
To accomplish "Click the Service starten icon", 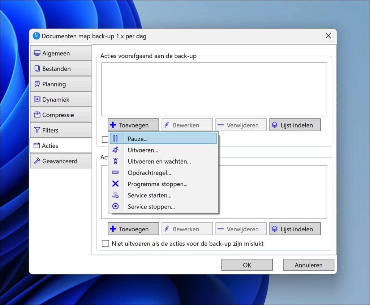I will pos(115,195).
